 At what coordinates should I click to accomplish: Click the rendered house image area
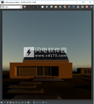(x=47, y=55)
